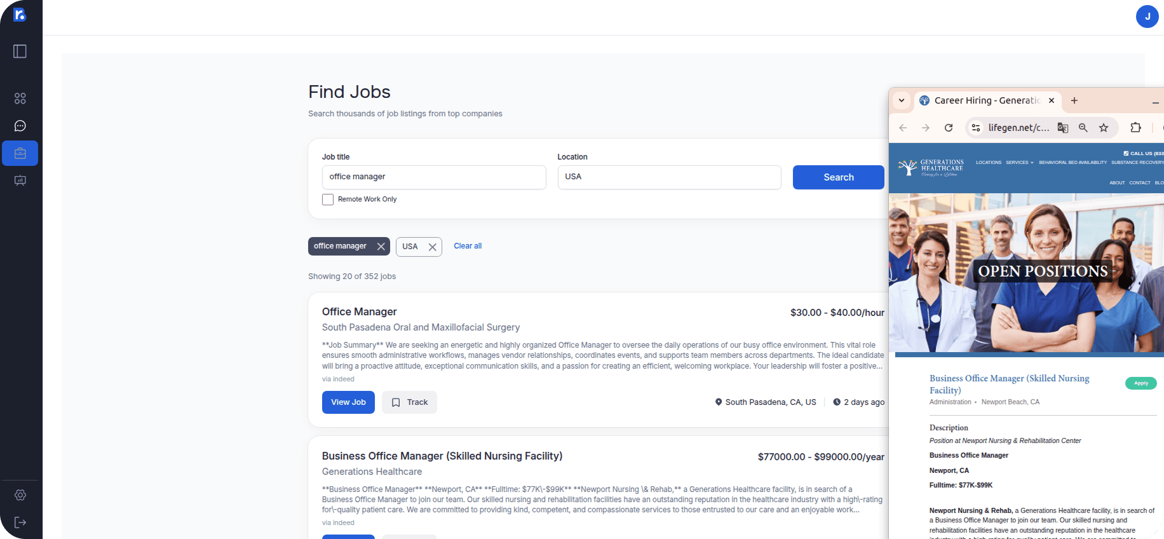Viewport: 1164px width, 539px height.
Task: Toggle the sidebar layout panel icon
Action: (x=20, y=51)
